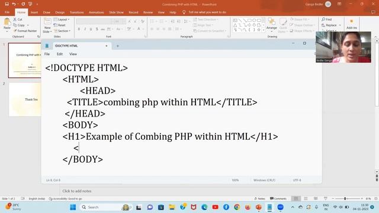Click the Comments button in status bar
379x213 pixels.
[278, 199]
